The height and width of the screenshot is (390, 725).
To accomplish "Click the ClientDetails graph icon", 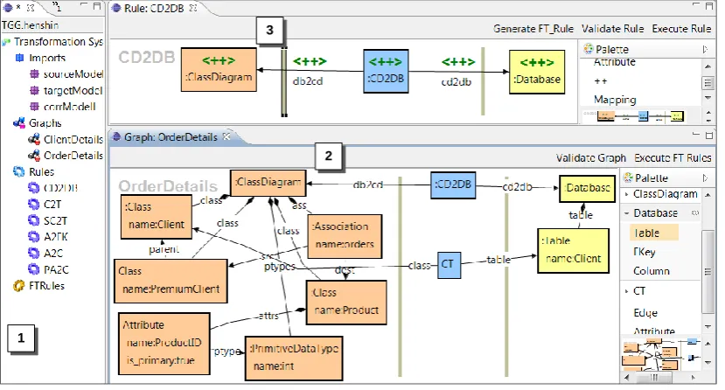I will click(x=34, y=139).
